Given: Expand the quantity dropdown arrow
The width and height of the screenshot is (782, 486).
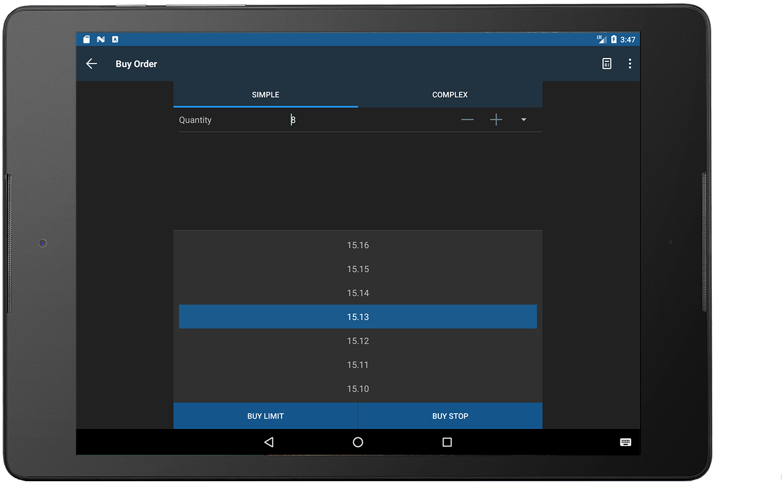Looking at the screenshot, I should pos(524,120).
